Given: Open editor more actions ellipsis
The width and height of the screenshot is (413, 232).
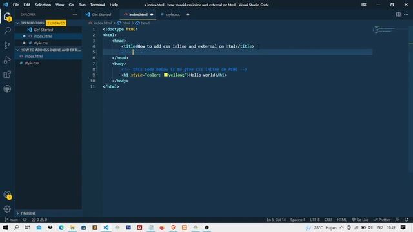Looking at the screenshot, I should 406,14.
